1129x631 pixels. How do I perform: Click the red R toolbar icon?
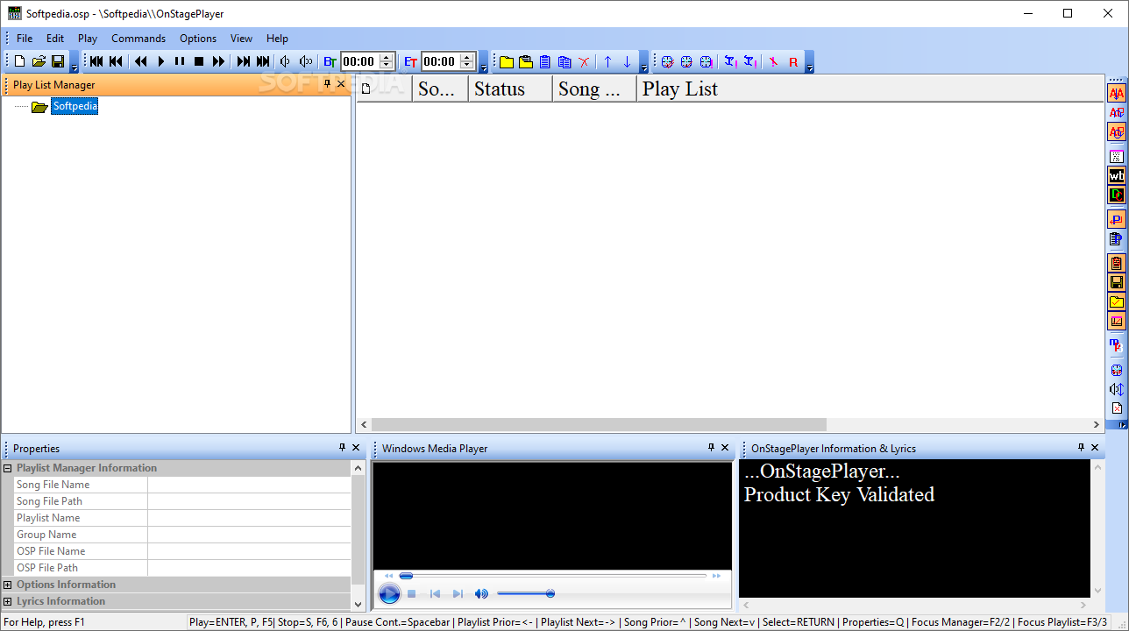[793, 61]
